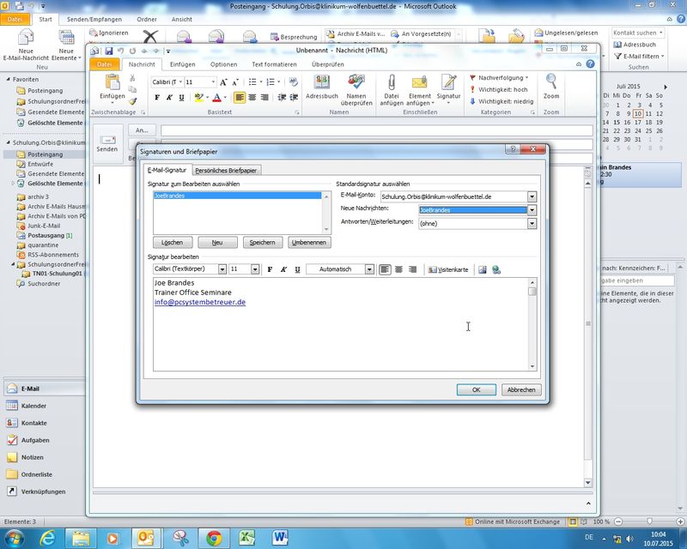
Task: Confirm the dialog with OK
Action: pyautogui.click(x=477, y=389)
